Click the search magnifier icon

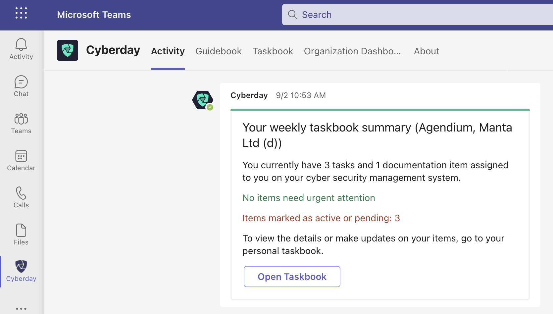292,15
